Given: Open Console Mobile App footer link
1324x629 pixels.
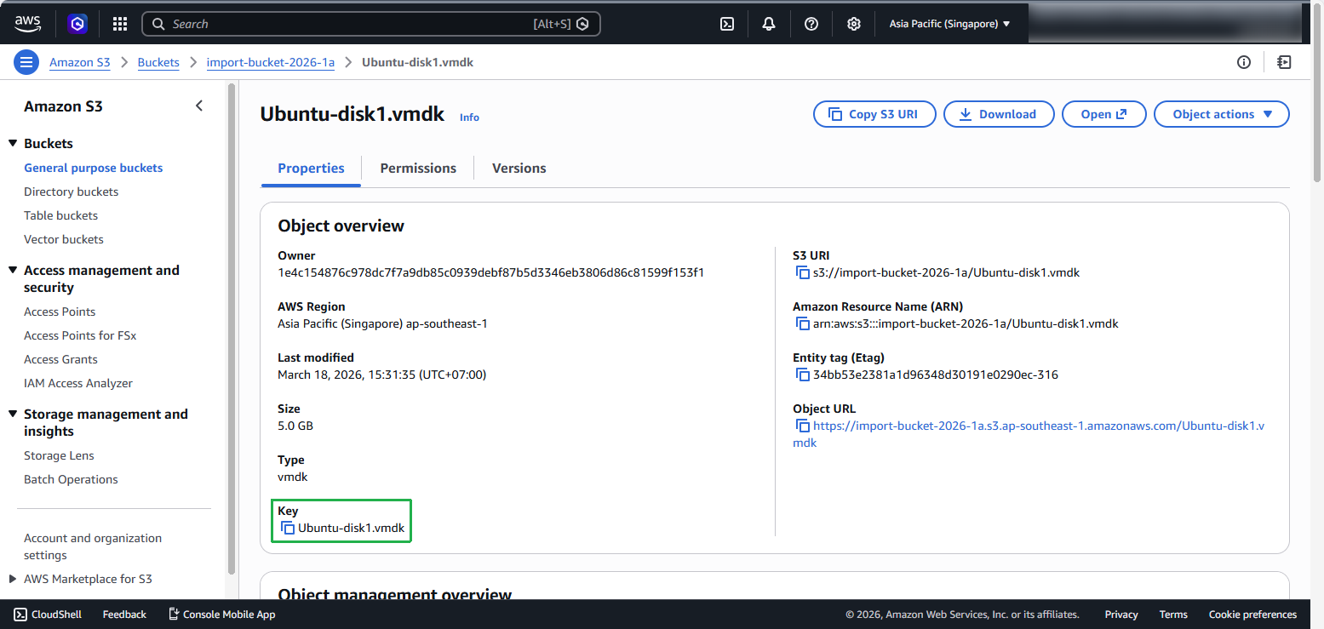Looking at the screenshot, I should (221, 615).
